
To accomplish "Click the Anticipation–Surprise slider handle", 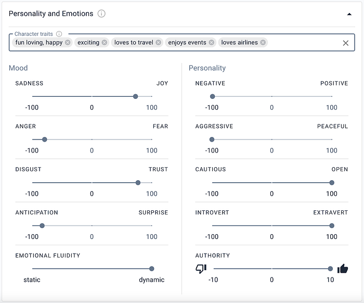I will [x=42, y=226].
